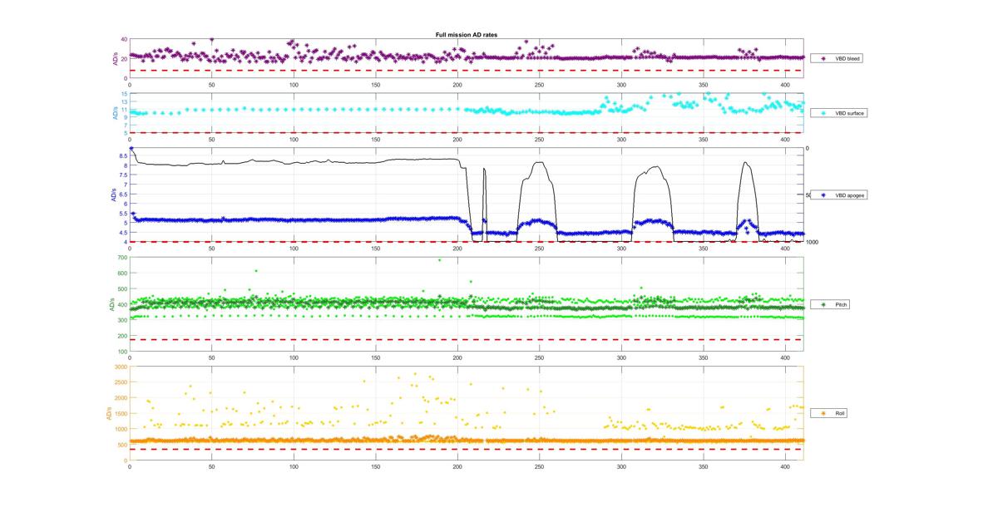Click the cyan 'AD/s' label of VBD surface plot

click(x=115, y=113)
